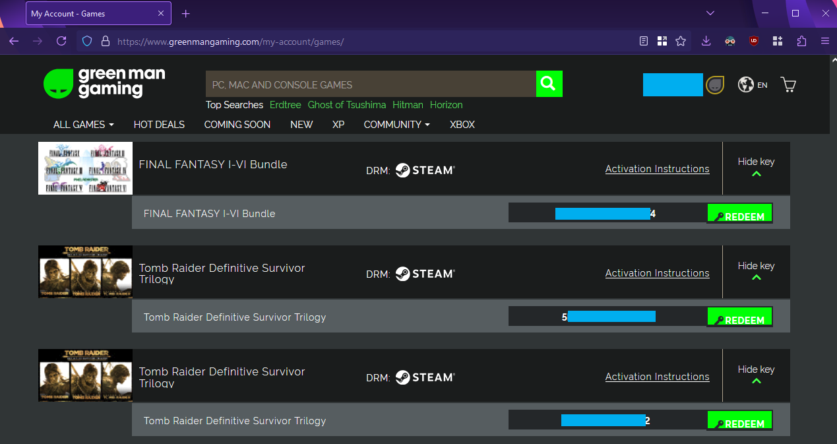This screenshot has width=837, height=444.
Task: Click the uBlock Origin extension icon
Action: coord(754,41)
